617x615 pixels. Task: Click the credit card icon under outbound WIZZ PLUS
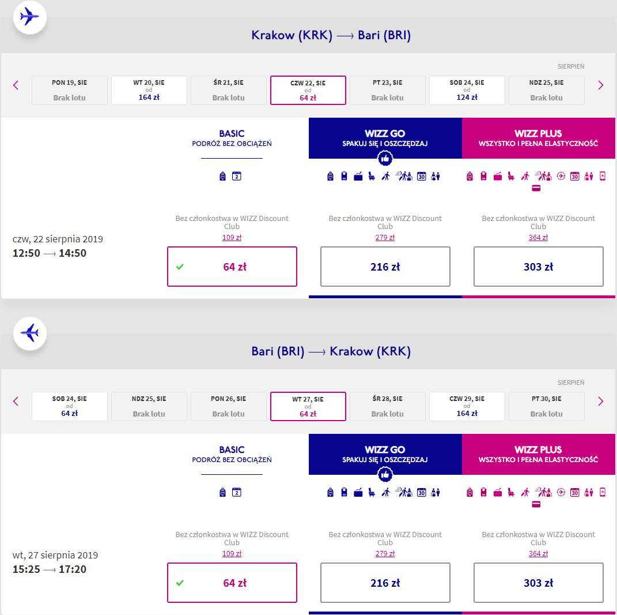pos(536,188)
